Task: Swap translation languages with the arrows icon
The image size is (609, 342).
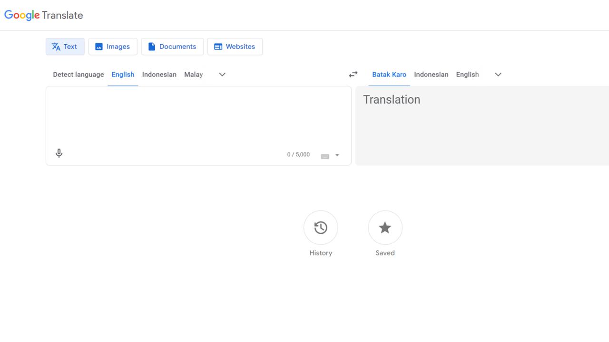Action: [x=353, y=74]
